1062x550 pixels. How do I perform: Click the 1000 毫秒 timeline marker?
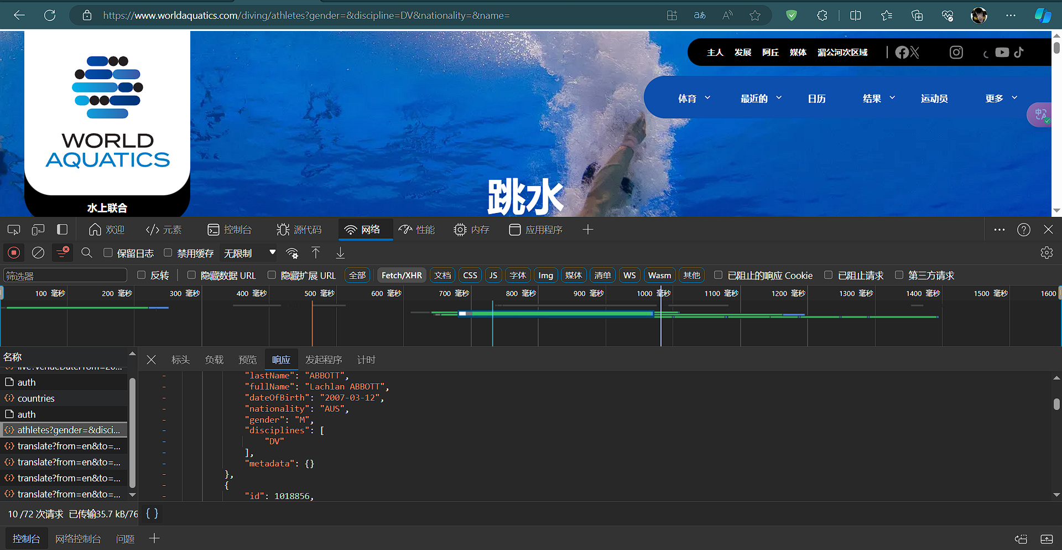(653, 293)
